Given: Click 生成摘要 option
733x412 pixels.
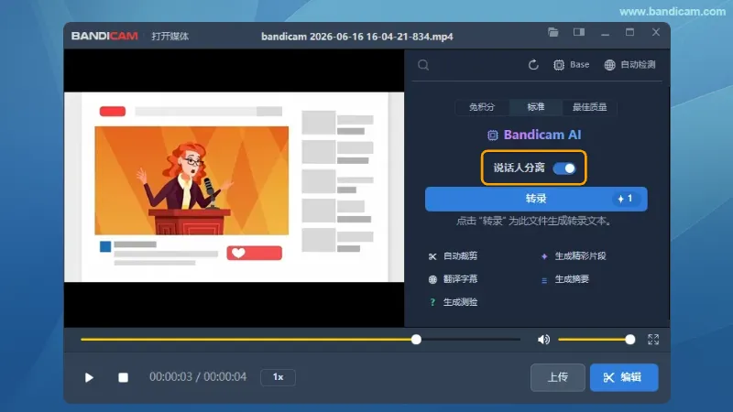Looking at the screenshot, I should 564,279.
